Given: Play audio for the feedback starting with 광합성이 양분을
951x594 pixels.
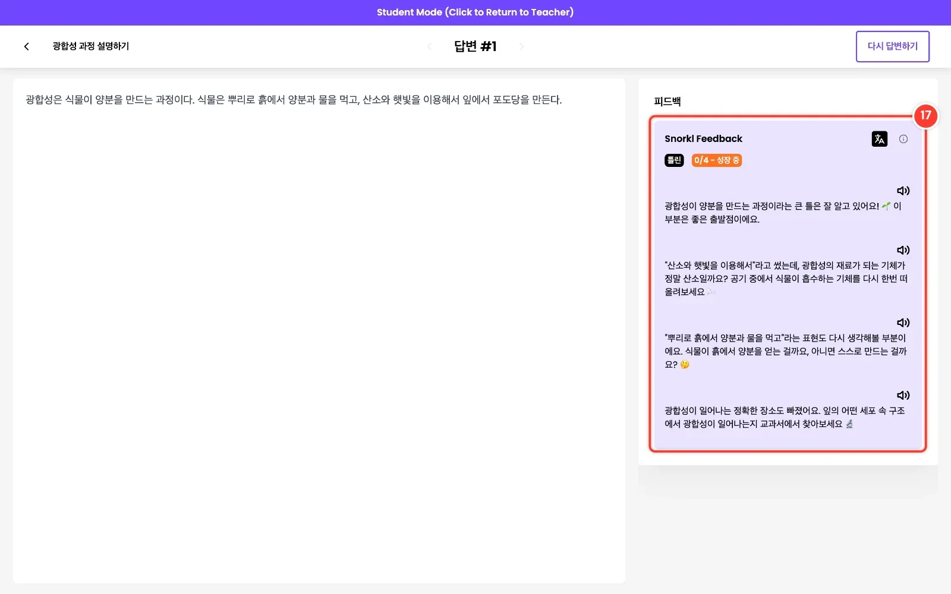Looking at the screenshot, I should click(x=903, y=191).
